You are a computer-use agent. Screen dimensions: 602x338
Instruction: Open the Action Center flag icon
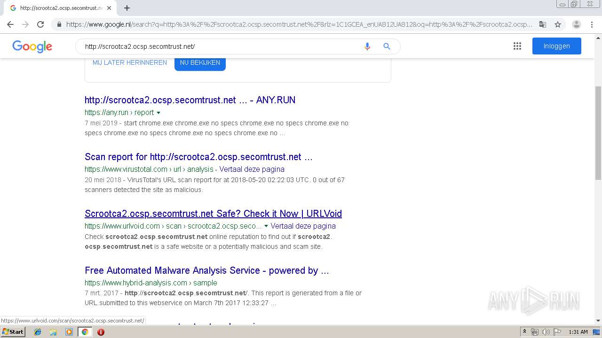point(557,332)
